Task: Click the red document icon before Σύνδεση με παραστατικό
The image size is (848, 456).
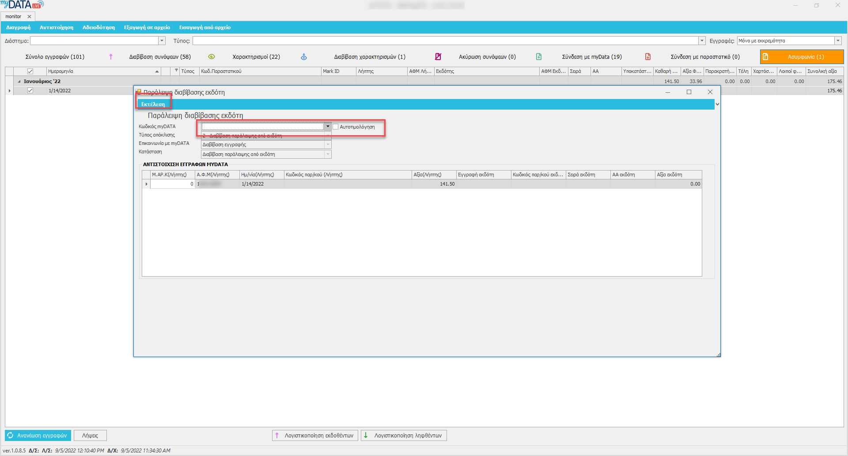Action: [648, 57]
